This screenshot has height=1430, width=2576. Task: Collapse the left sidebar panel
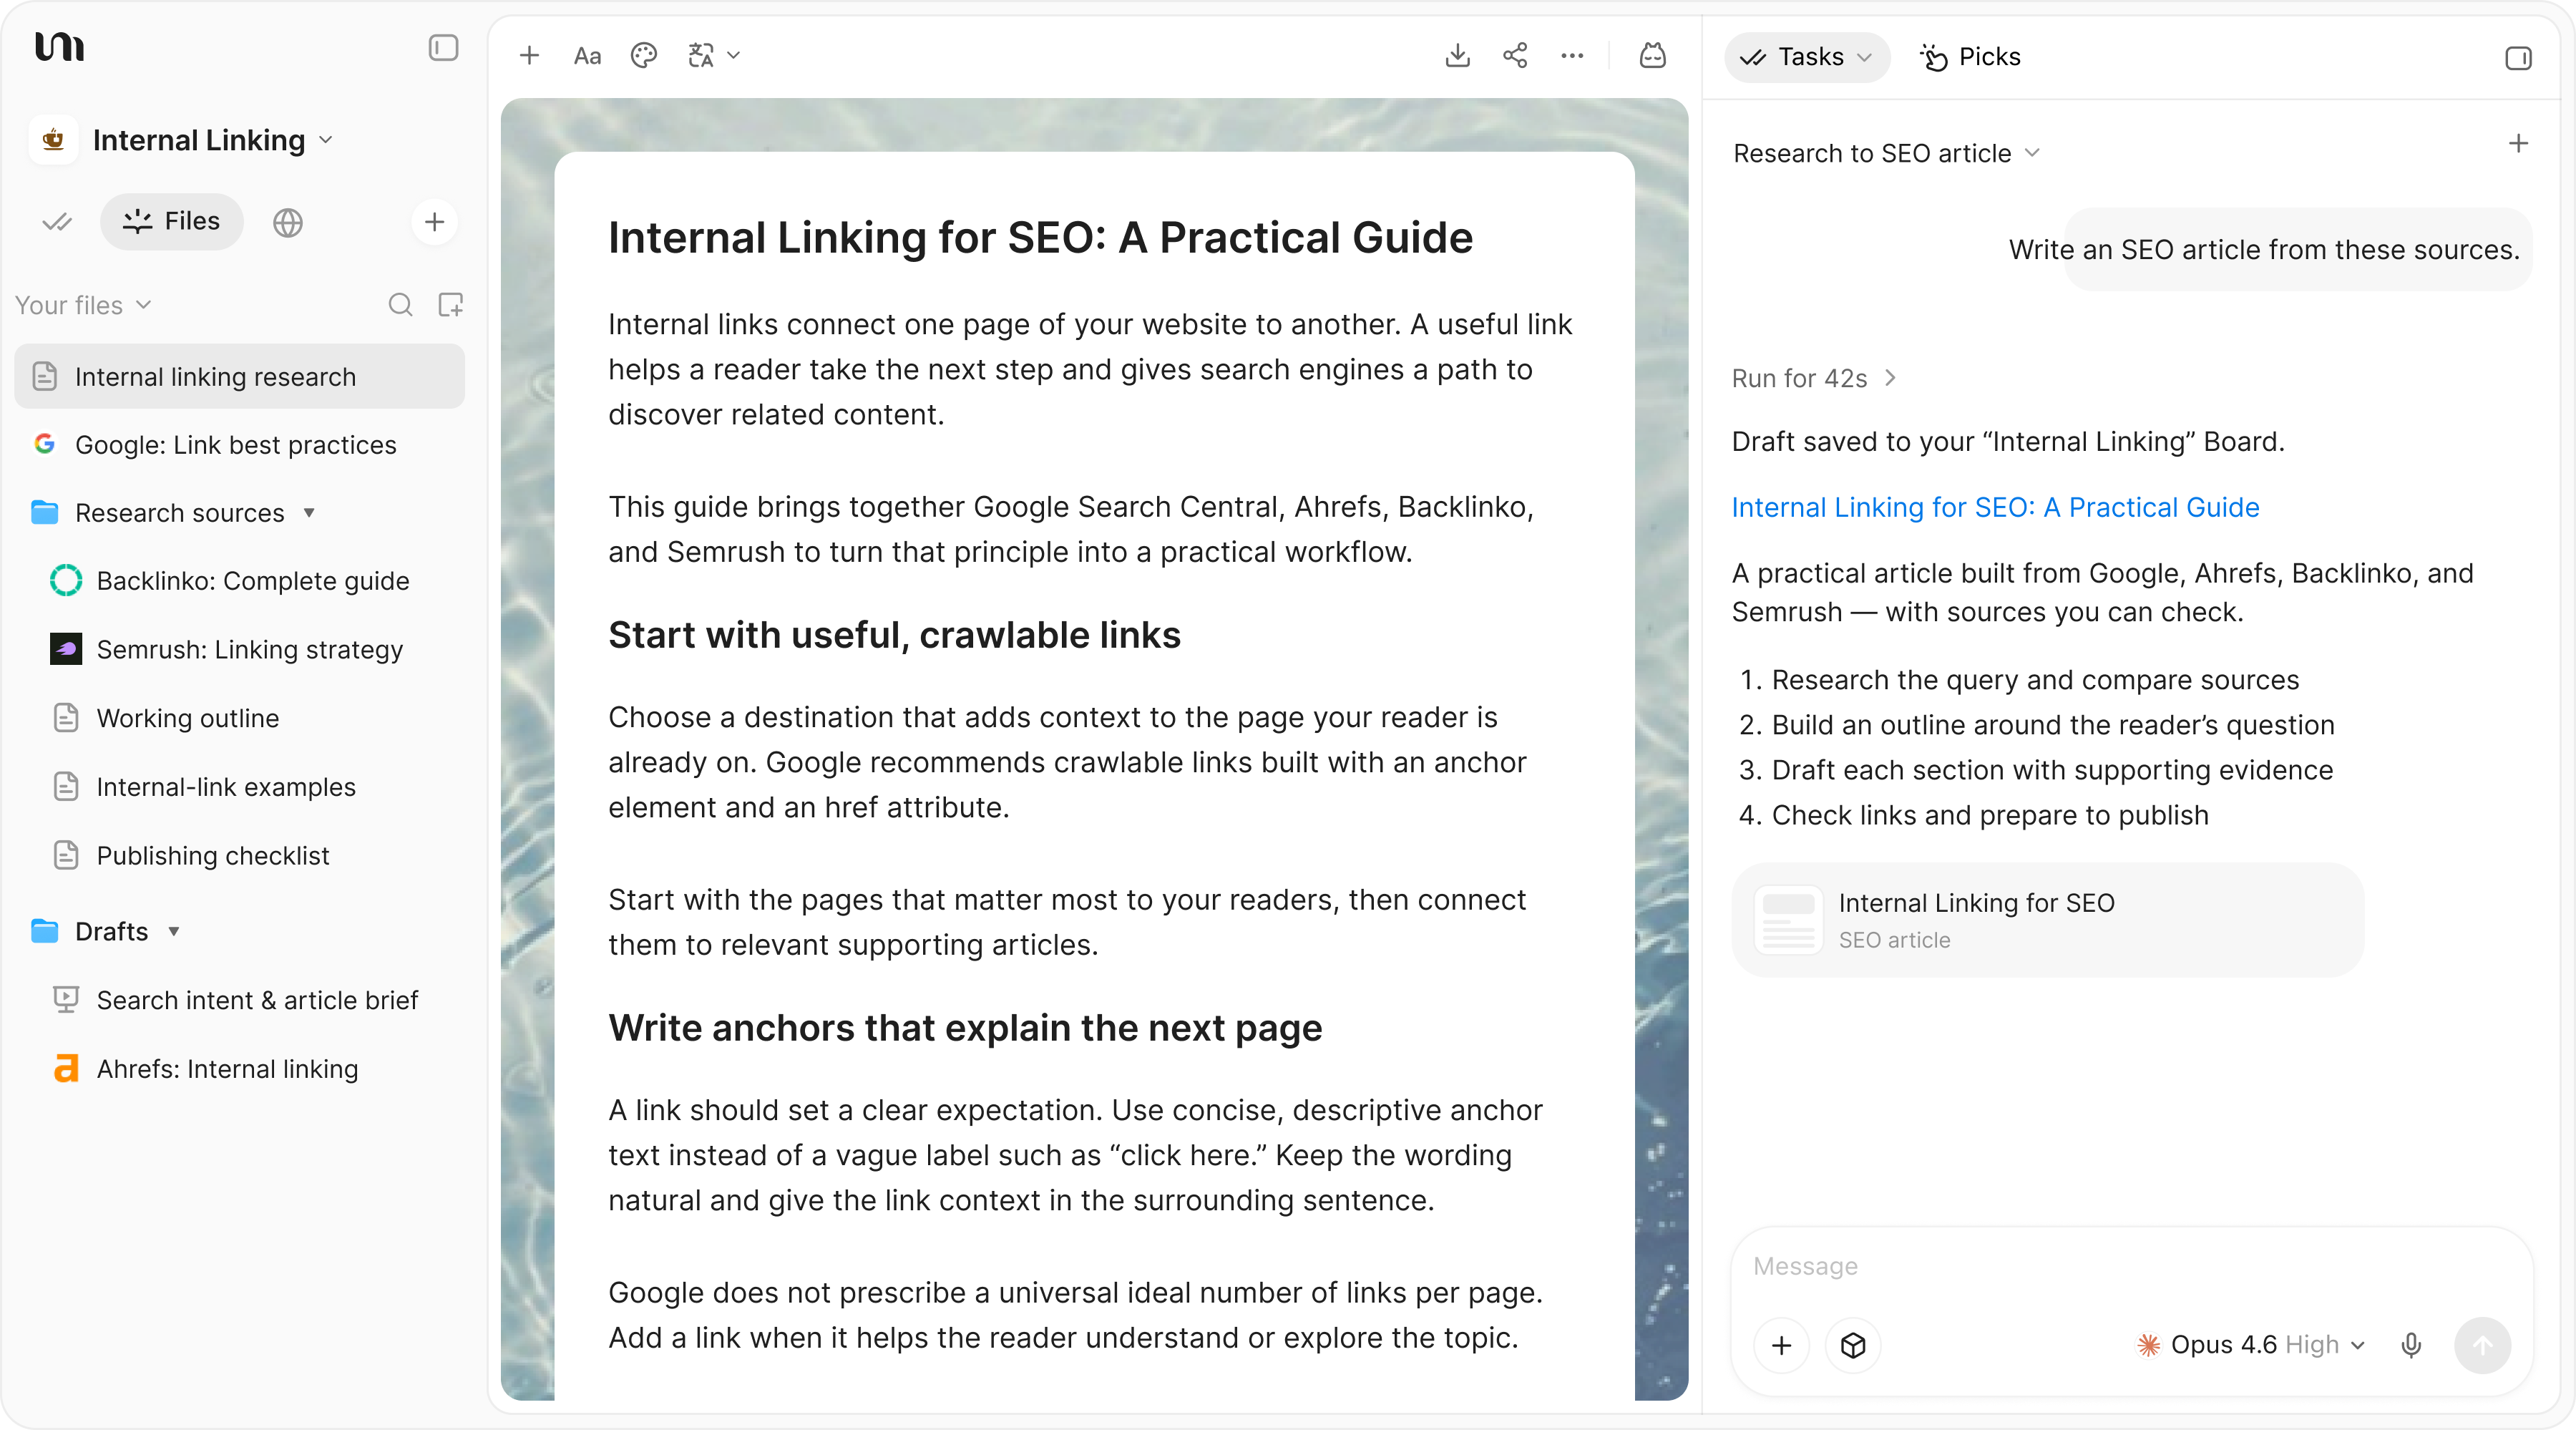[443, 48]
